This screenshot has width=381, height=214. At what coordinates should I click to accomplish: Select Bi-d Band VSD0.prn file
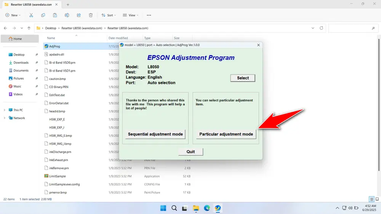tap(62, 63)
